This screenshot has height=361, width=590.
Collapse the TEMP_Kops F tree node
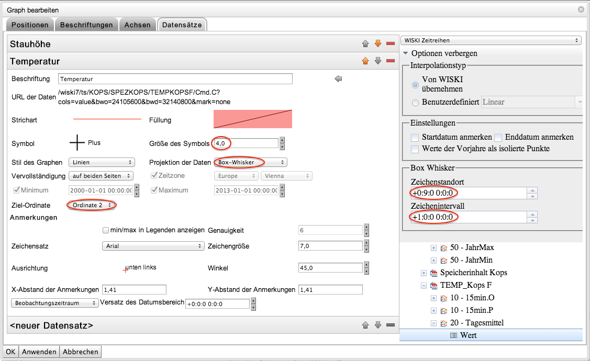(424, 285)
